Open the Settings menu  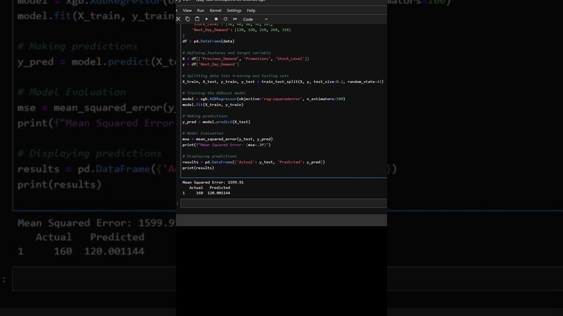[234, 11]
